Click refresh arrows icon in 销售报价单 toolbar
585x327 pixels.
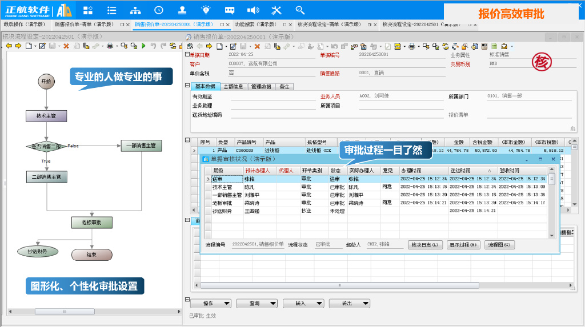(446, 46)
